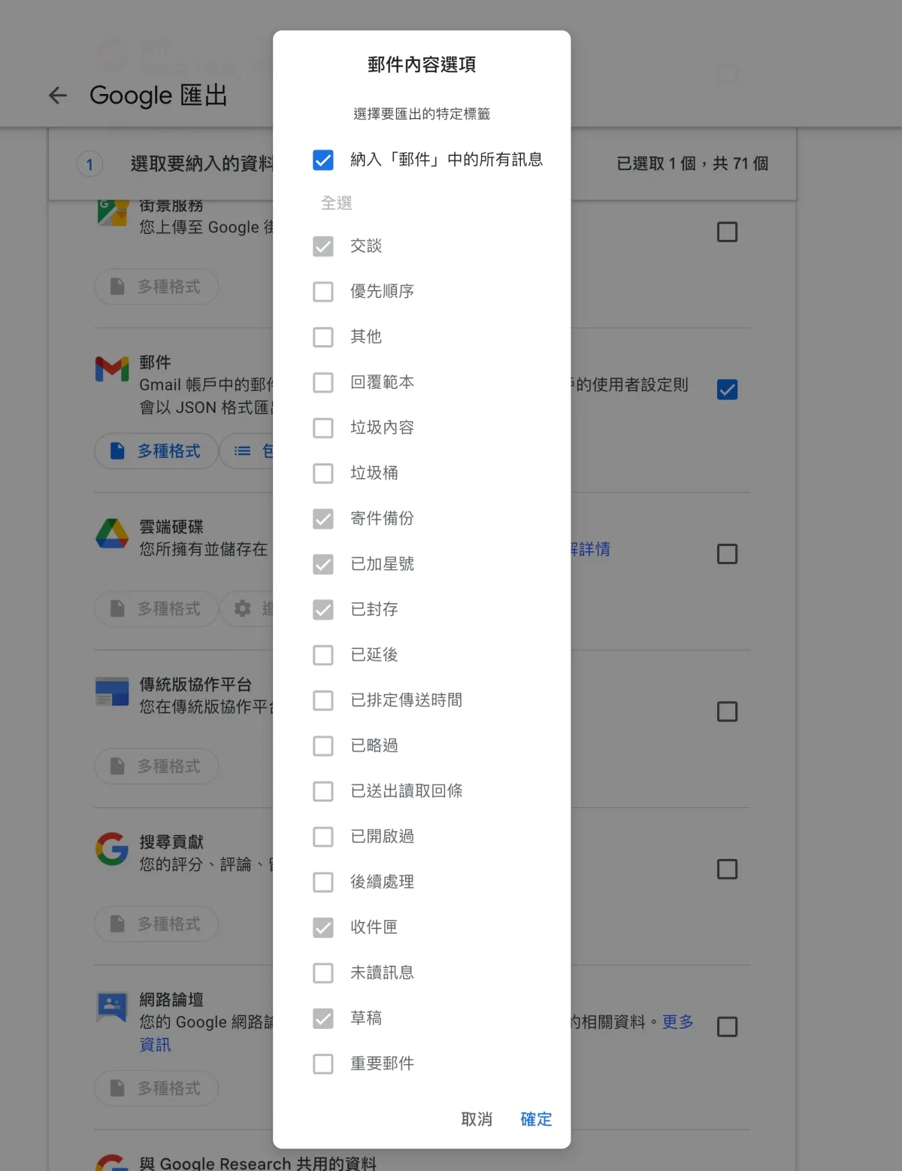Open the 資訊 link under 網路論壇
Viewport: 902px width, 1171px height.
tap(155, 1045)
